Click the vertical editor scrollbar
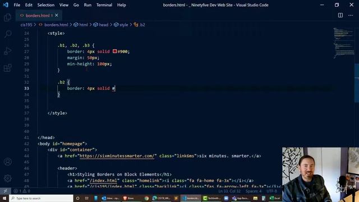359x202 pixels. (x=357, y=83)
